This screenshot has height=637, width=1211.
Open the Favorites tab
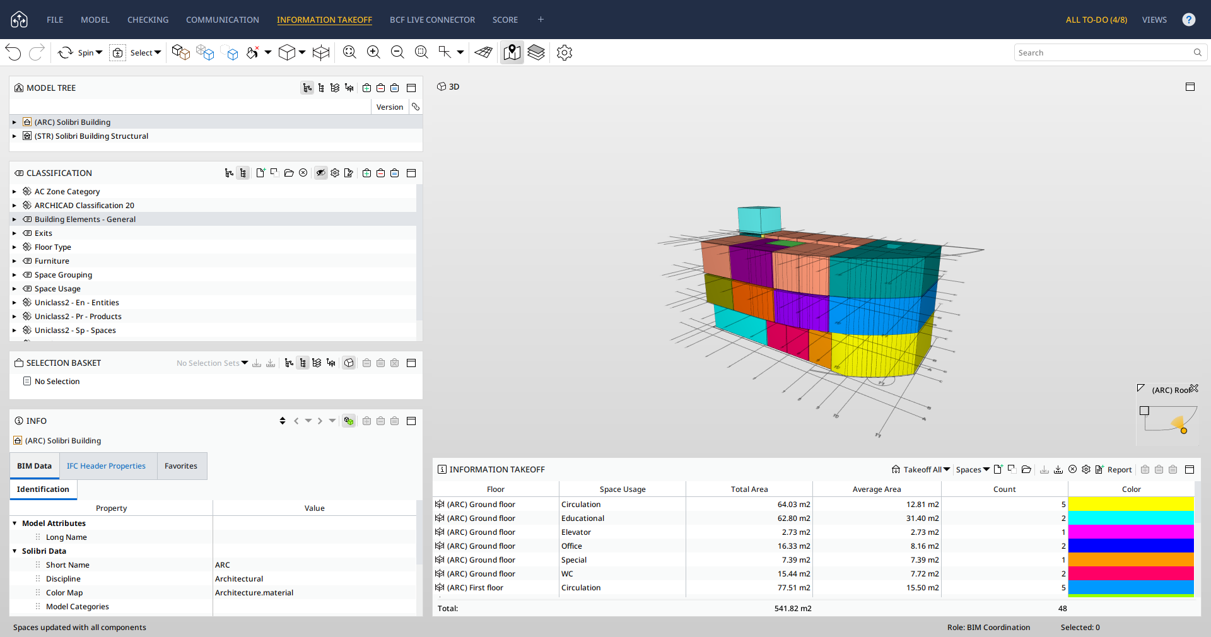point(181,466)
